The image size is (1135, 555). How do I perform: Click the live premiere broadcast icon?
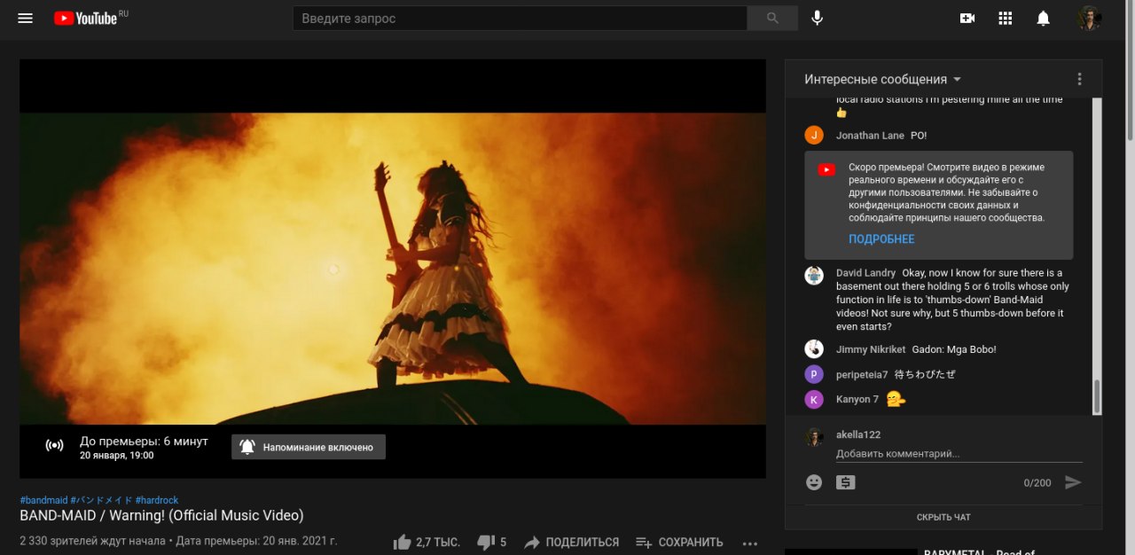click(x=55, y=445)
